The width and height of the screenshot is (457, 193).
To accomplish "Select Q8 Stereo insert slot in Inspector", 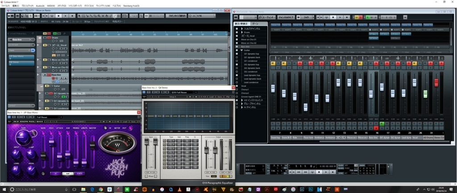I will pyautogui.click(x=21, y=63).
